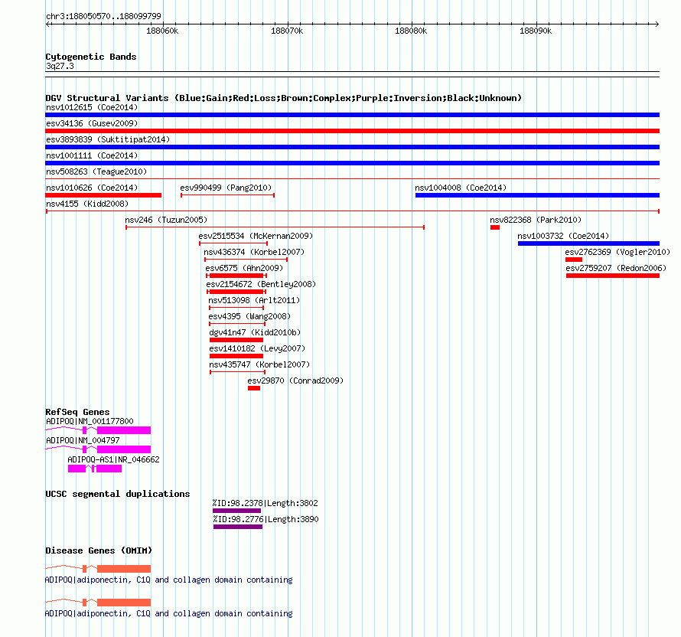Click the nsv436374 (Korbel2007) label
Image resolution: width=681 pixels, height=637 pixels.
pyautogui.click(x=254, y=252)
